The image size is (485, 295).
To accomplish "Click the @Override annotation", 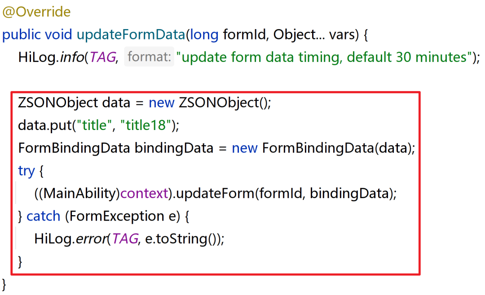I will (x=36, y=12).
